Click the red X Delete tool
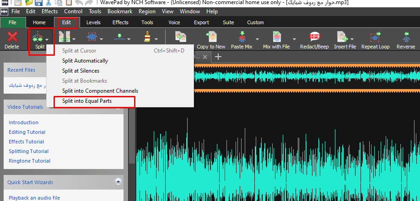420x201 pixels. pyautogui.click(x=12, y=37)
